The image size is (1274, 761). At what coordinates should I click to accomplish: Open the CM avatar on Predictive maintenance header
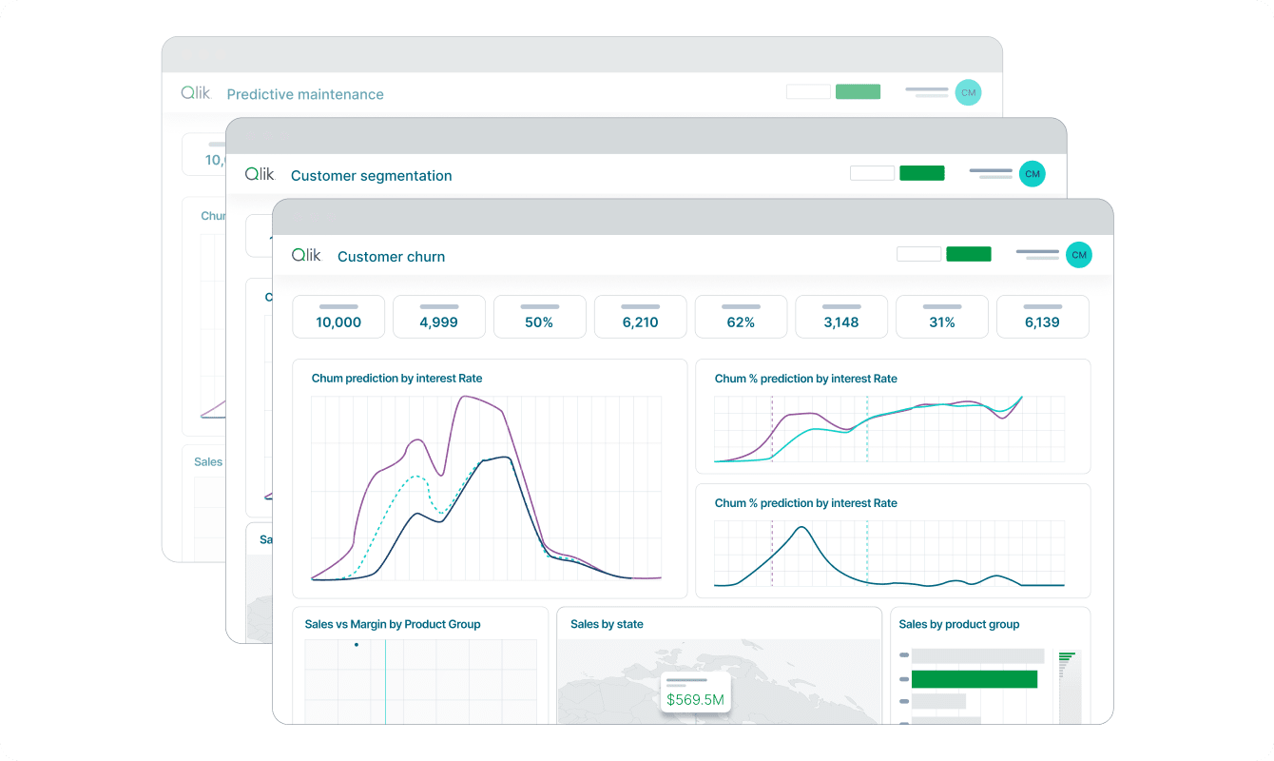pos(968,92)
